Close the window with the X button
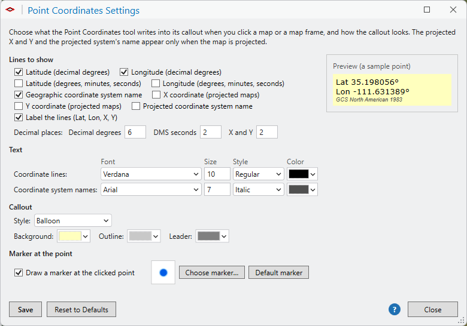The image size is (467, 326). click(x=453, y=10)
